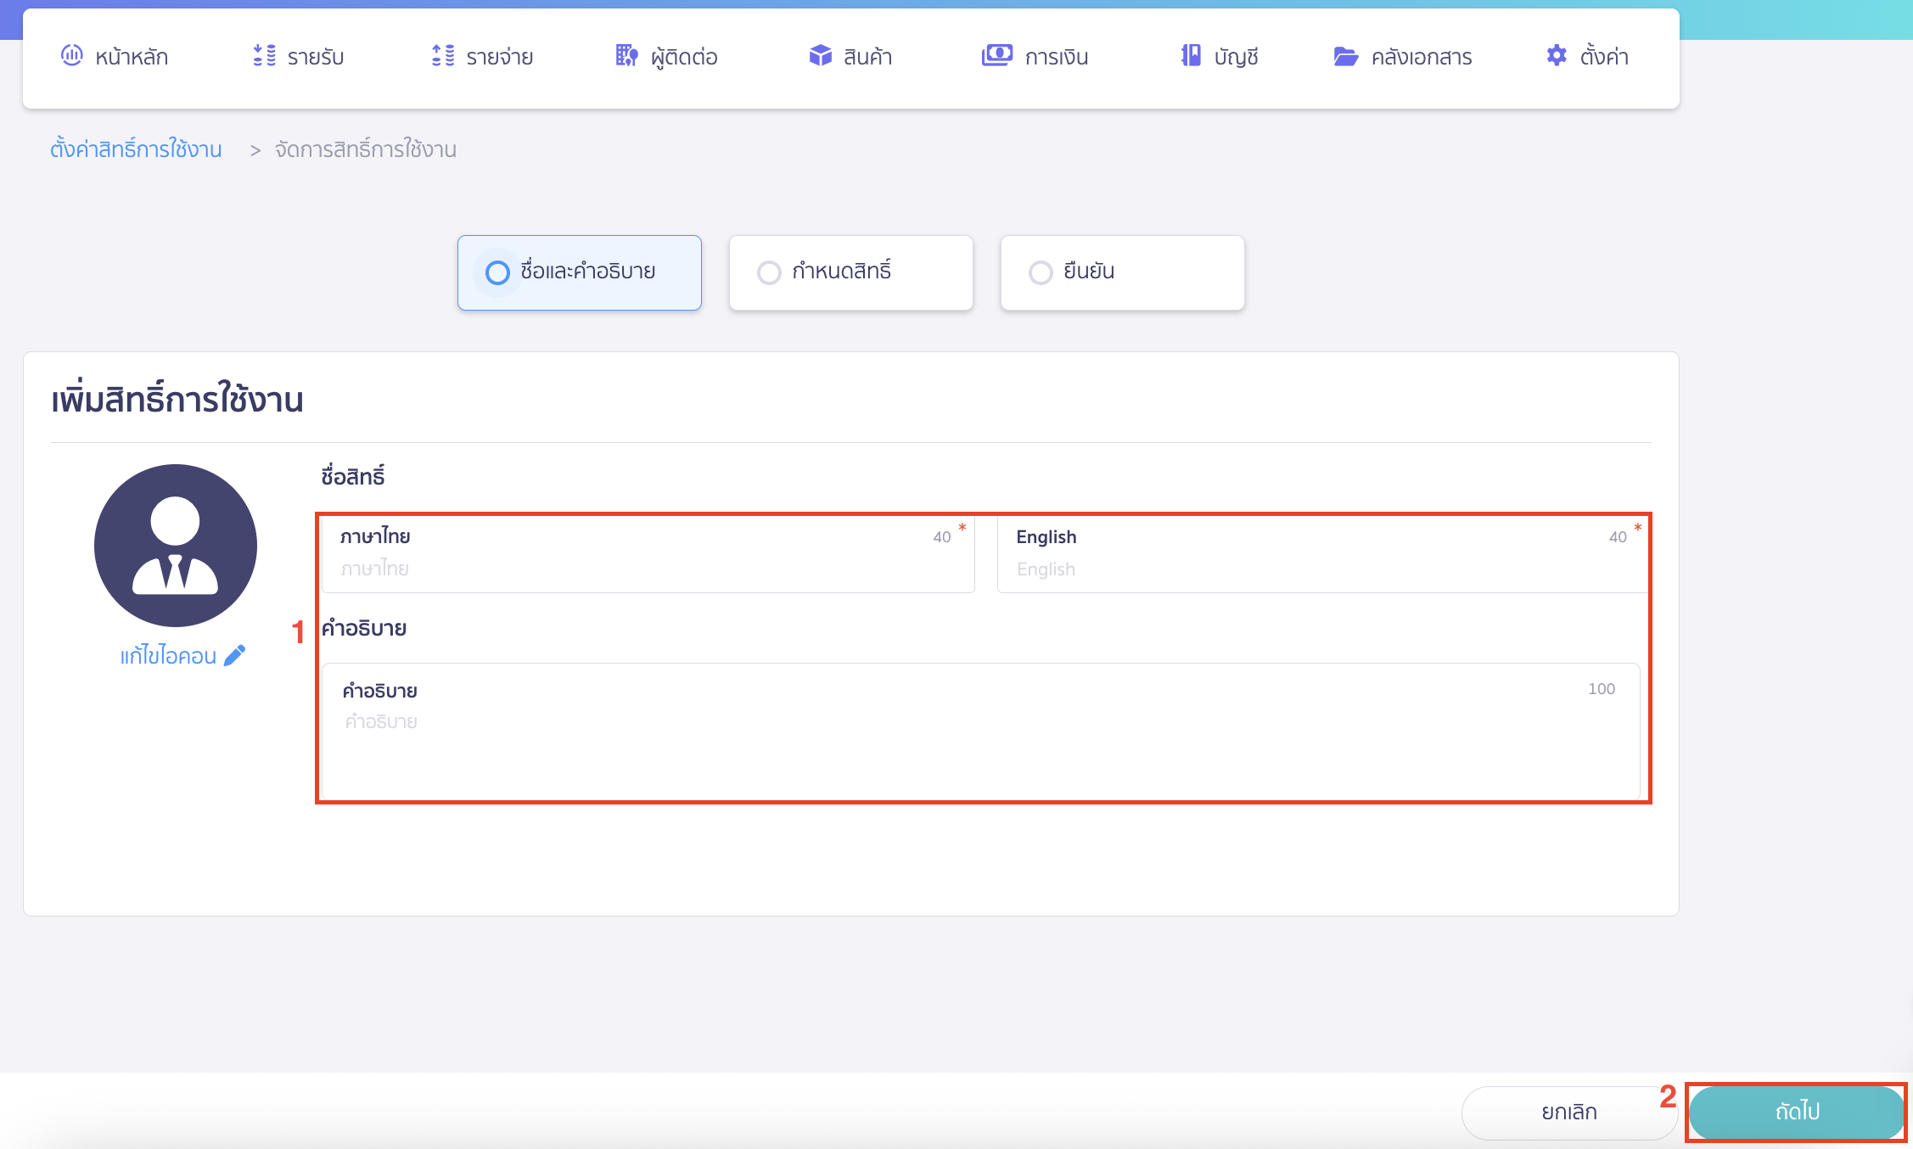The width and height of the screenshot is (1913, 1149).
Task: Select the ยืนยัน step radio button
Action: (1041, 272)
